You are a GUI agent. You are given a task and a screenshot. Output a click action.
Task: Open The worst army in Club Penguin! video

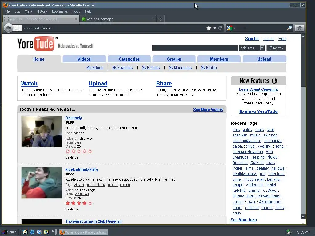[x=94, y=221]
